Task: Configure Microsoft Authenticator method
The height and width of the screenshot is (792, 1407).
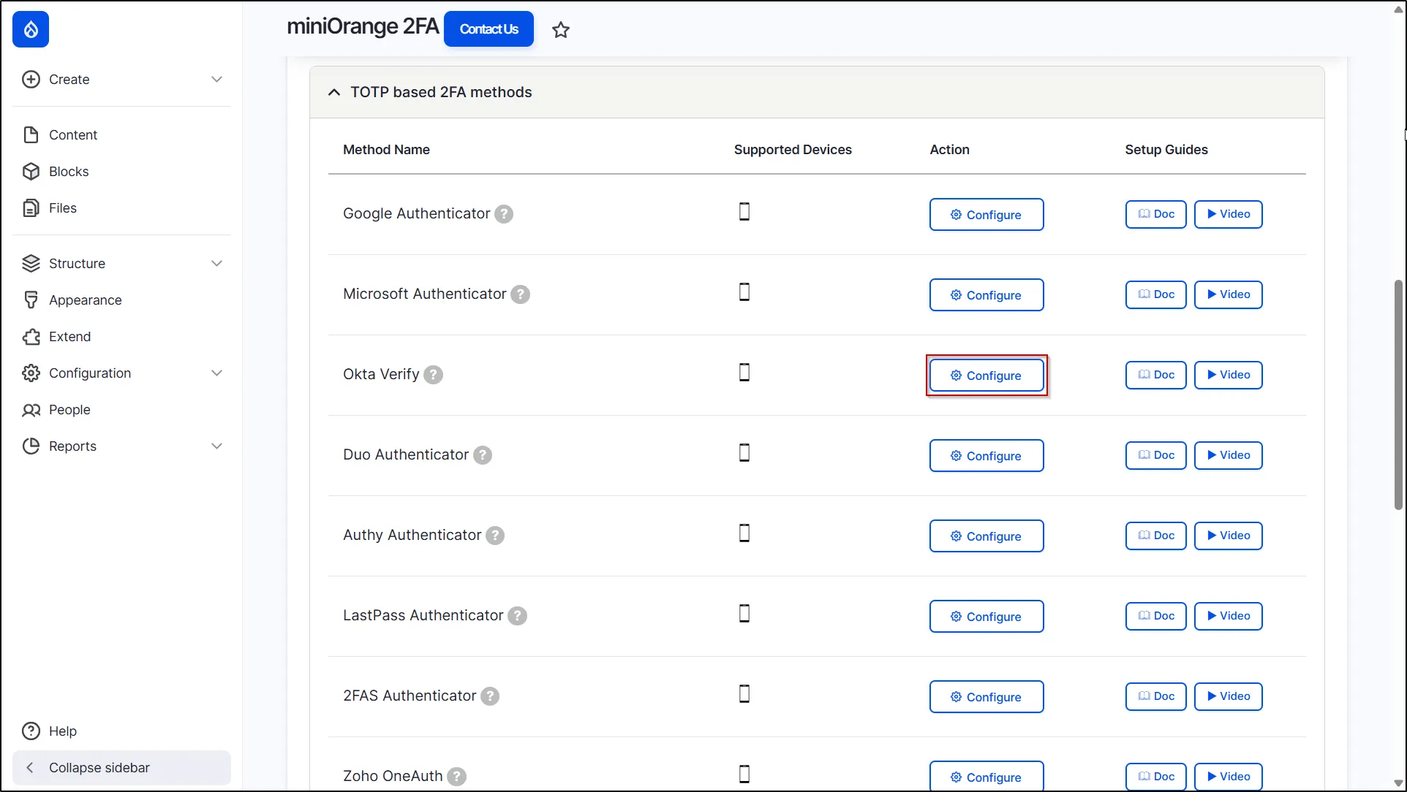Action: tap(987, 295)
